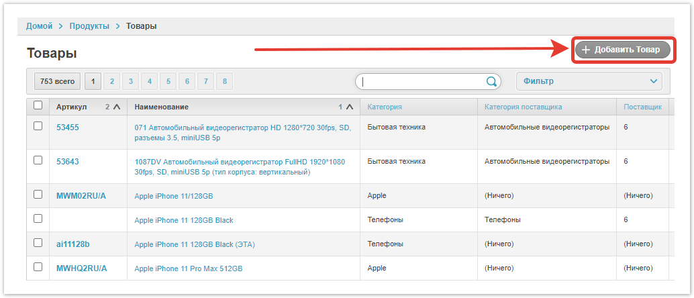The height and width of the screenshot is (298, 694).
Task: Open page 5 of the list
Action: coord(168,81)
